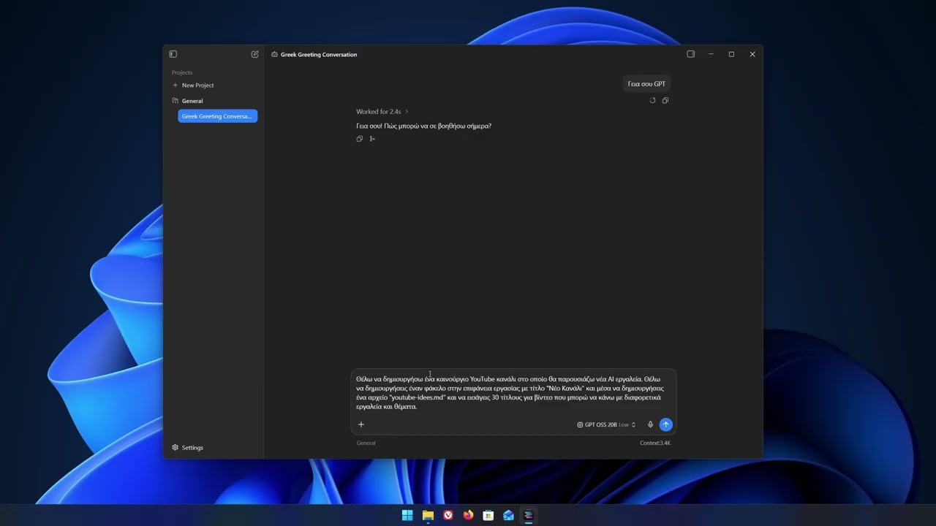Click the active chat app taskbar icon

pos(529,515)
